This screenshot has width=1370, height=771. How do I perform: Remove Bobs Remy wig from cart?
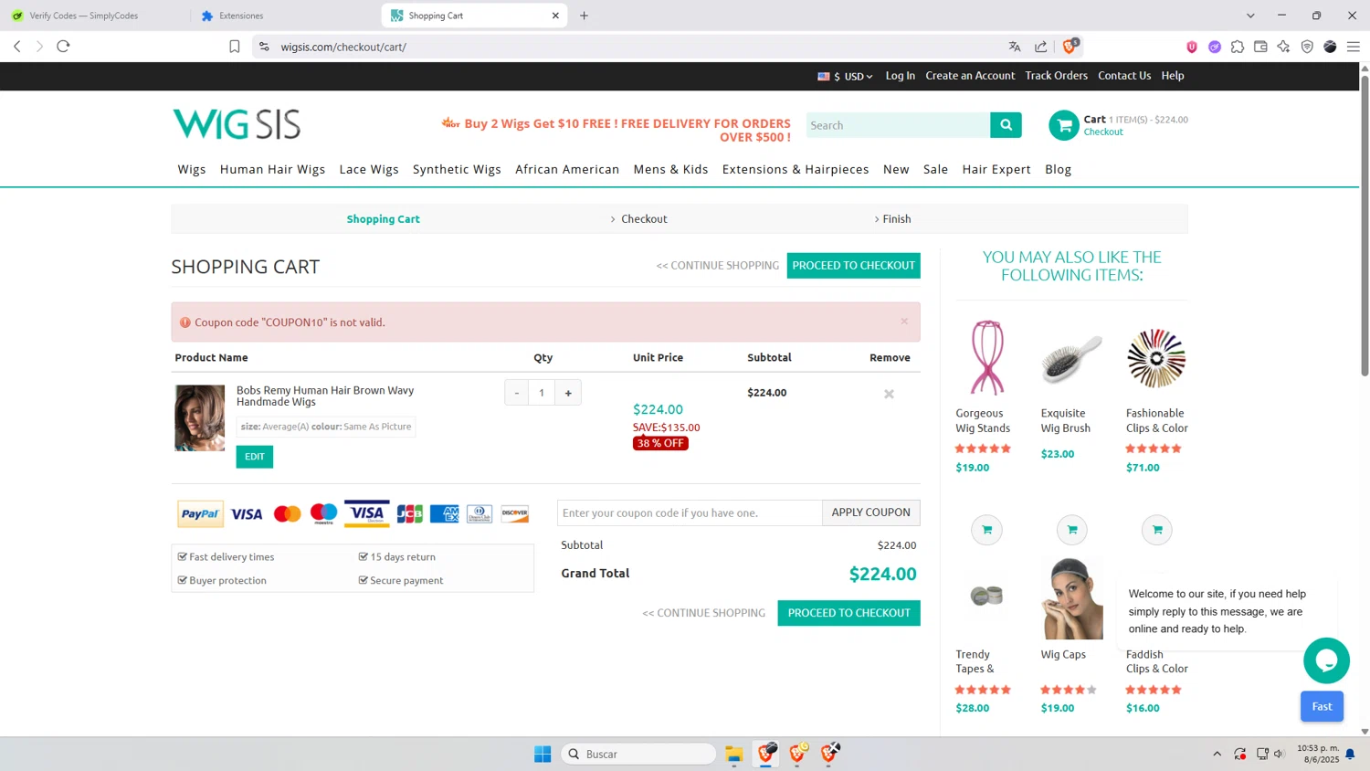(889, 394)
